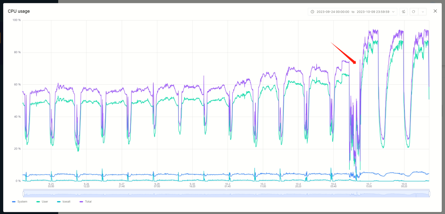Click the 10-7 15:00 x-axis label
This screenshot has width=445, height=214.
(369, 185)
